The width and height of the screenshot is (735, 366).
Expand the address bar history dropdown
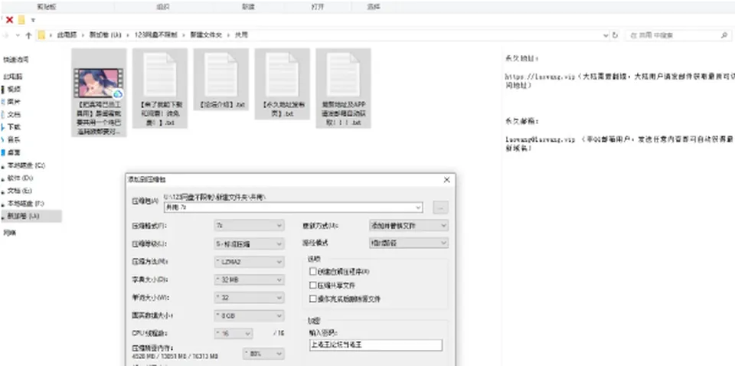coord(606,35)
